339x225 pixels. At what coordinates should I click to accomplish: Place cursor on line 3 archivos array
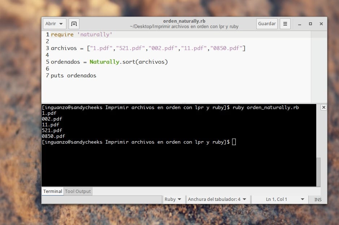click(x=148, y=48)
